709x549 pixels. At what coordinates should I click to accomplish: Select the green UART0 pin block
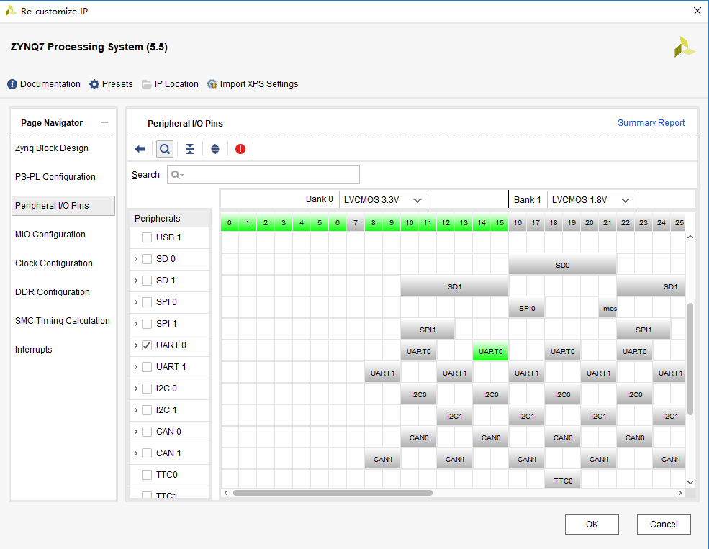click(x=490, y=352)
